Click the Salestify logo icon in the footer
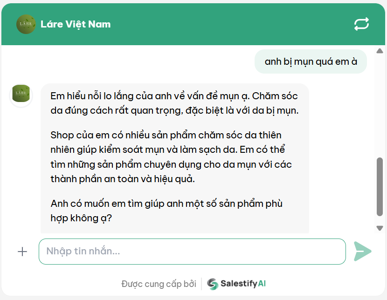 click(213, 284)
